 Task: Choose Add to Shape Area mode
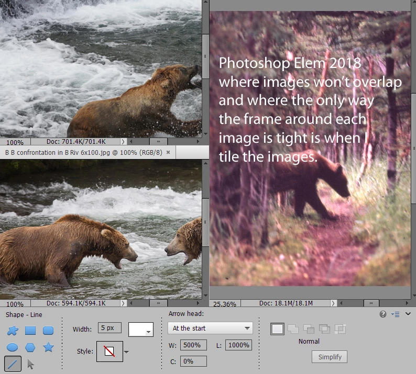click(x=293, y=329)
